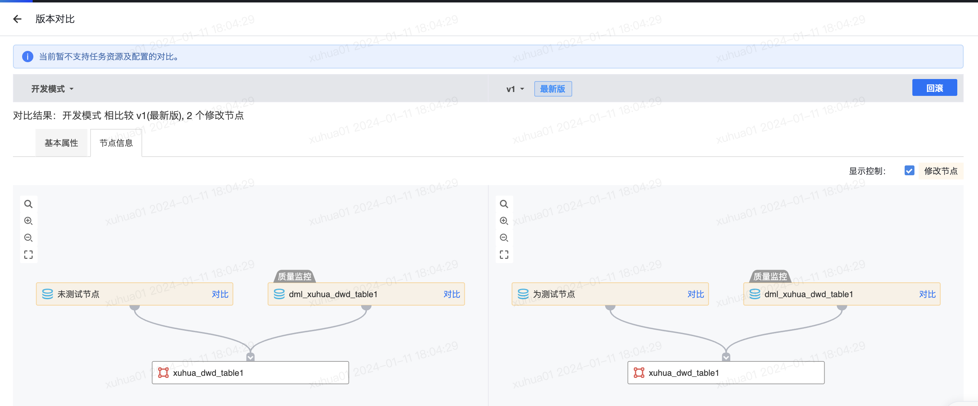This screenshot has width=978, height=406.
Task: Click the info icon in the blue notice banner
Action: [x=27, y=56]
